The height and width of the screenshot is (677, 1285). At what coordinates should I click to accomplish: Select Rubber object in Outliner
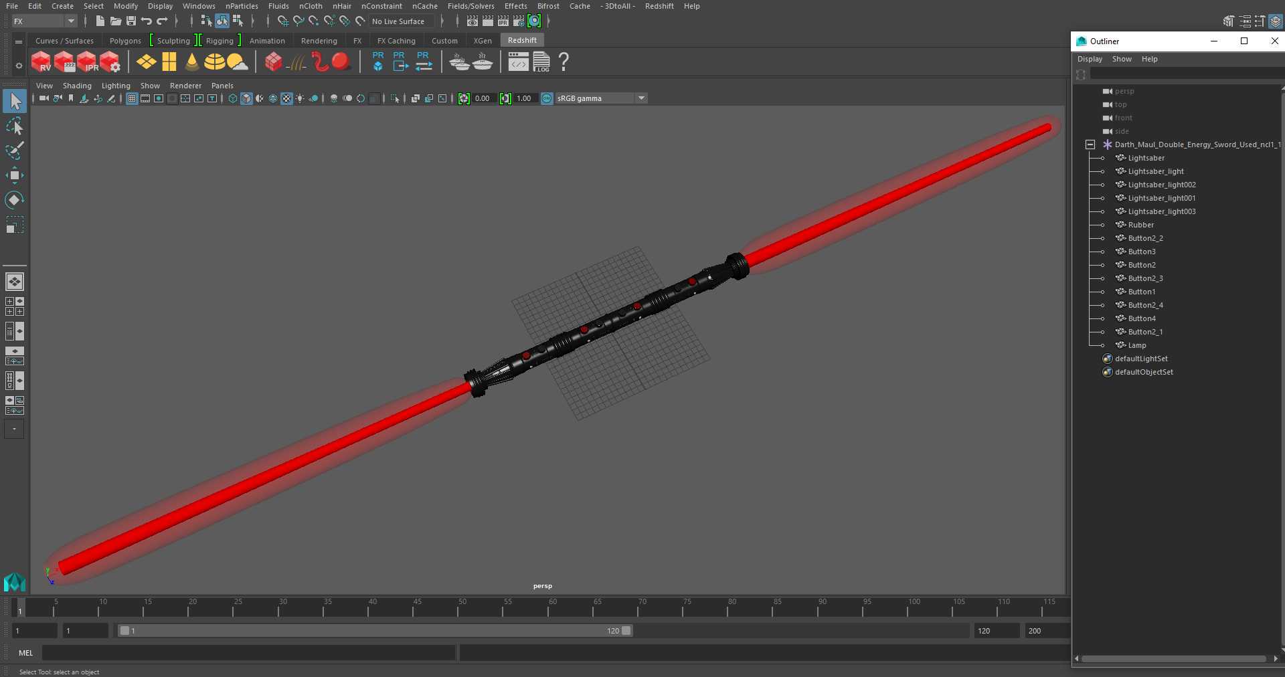[1140, 225]
